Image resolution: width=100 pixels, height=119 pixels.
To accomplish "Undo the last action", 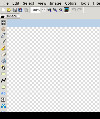I will pos(74,10).
